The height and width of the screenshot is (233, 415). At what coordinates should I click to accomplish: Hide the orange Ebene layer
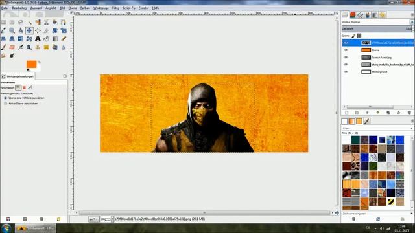pyautogui.click(x=346, y=50)
